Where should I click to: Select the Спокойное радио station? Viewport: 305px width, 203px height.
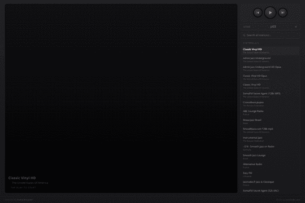pos(271,104)
